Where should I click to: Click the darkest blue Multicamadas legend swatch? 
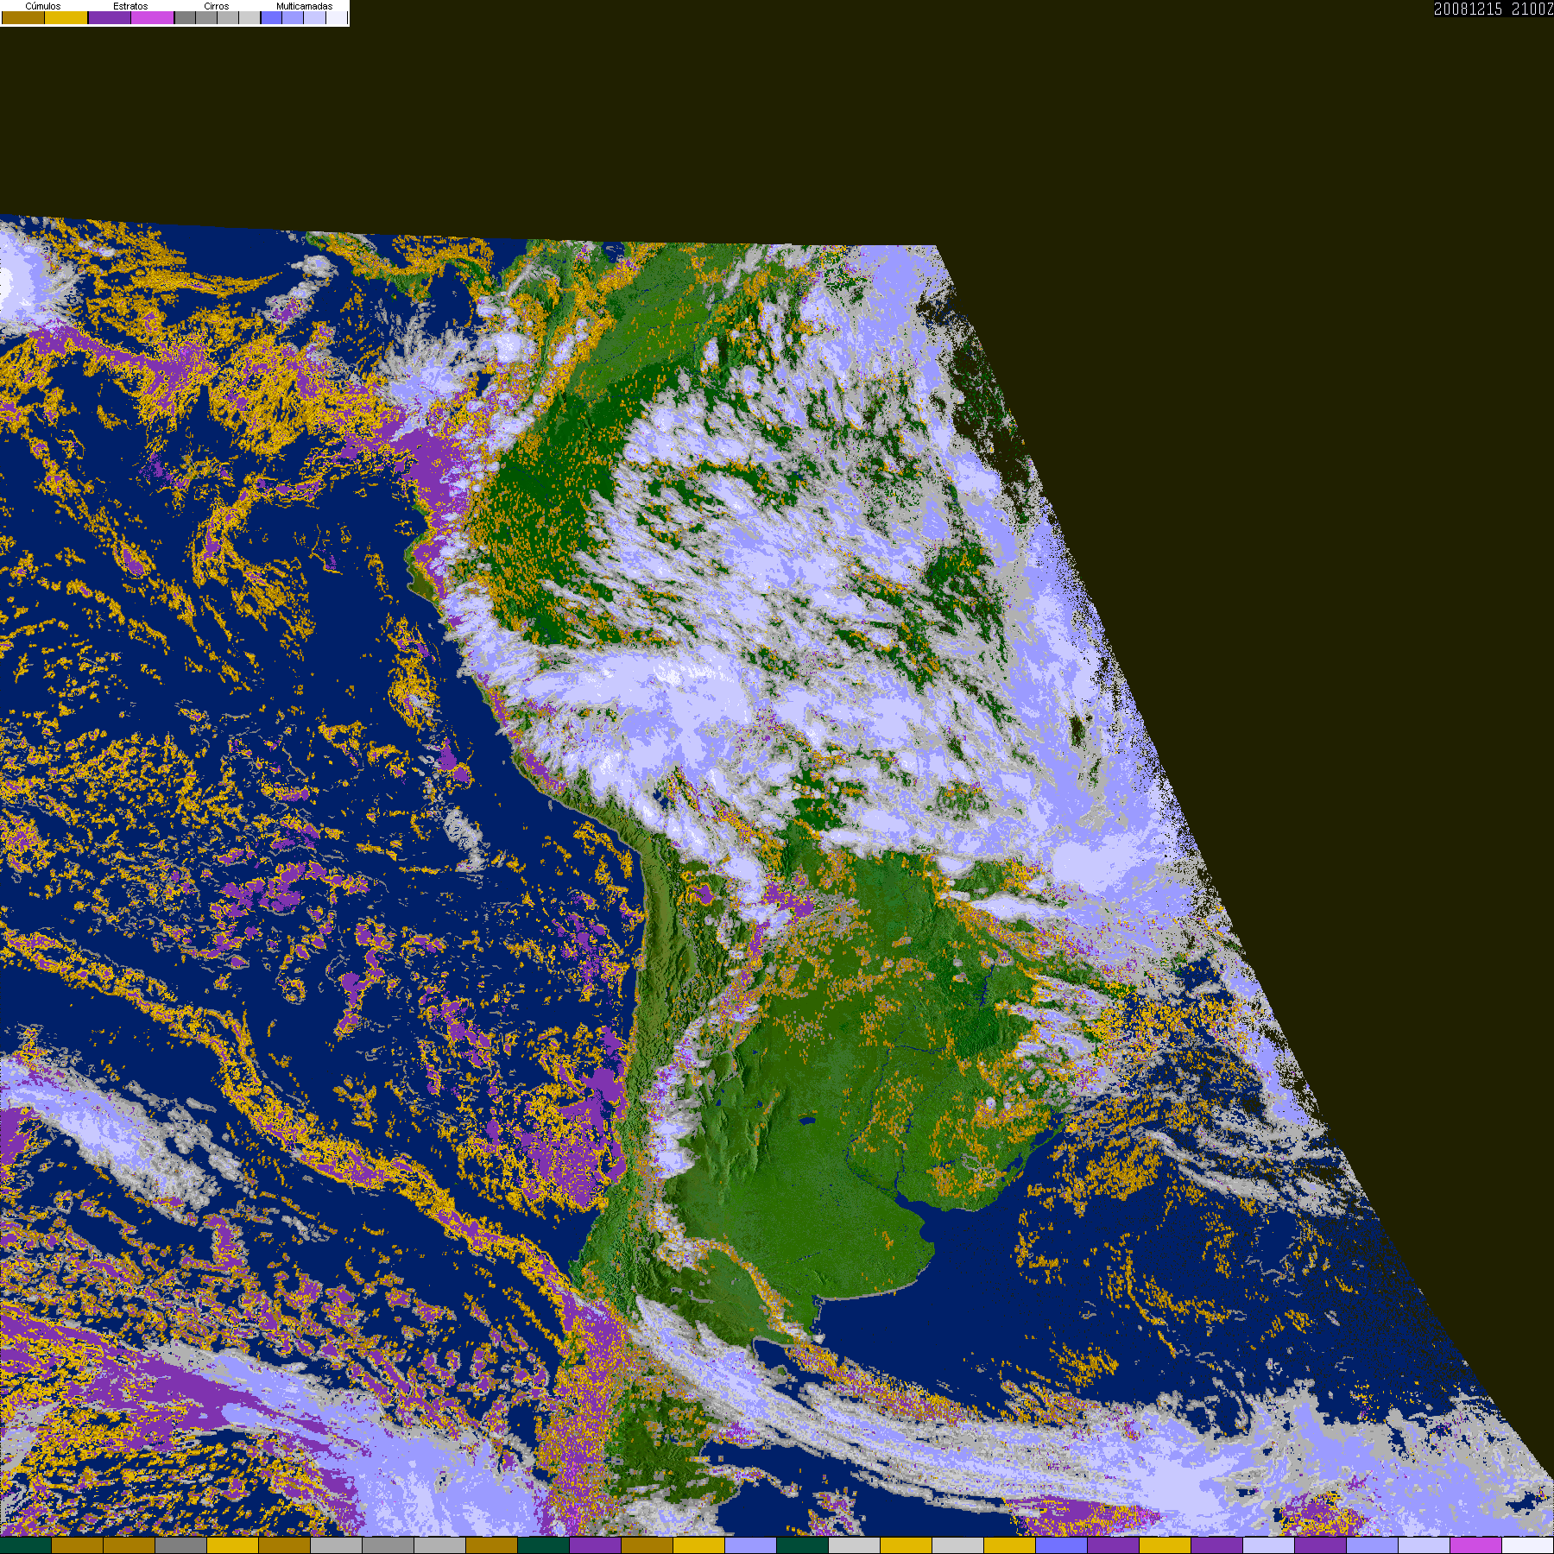click(x=272, y=17)
